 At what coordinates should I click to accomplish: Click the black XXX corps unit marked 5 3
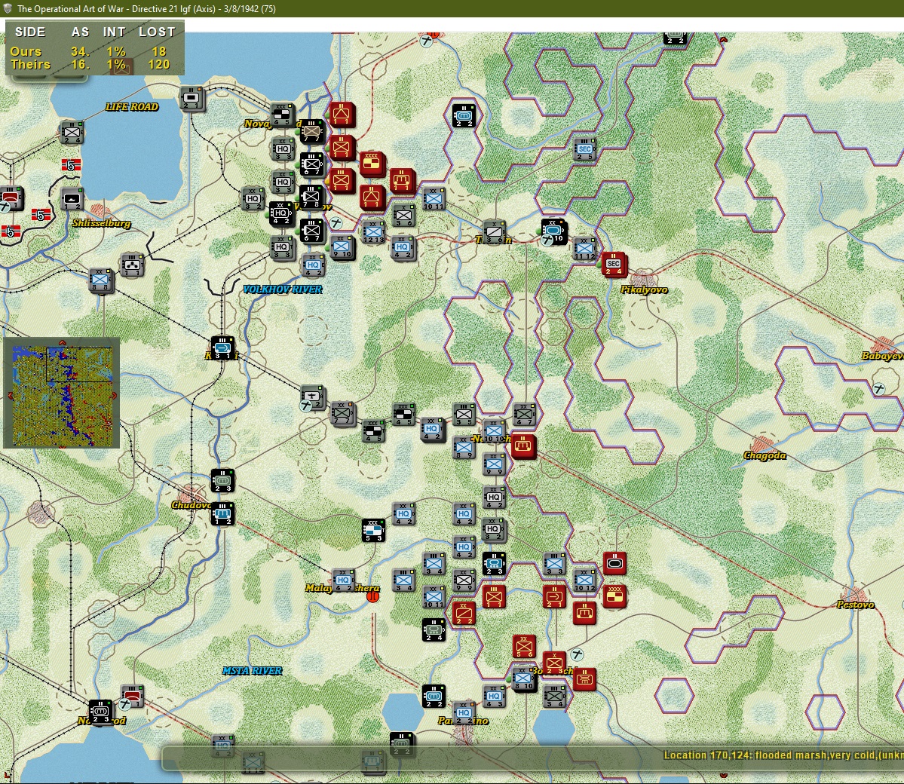pos(373,530)
